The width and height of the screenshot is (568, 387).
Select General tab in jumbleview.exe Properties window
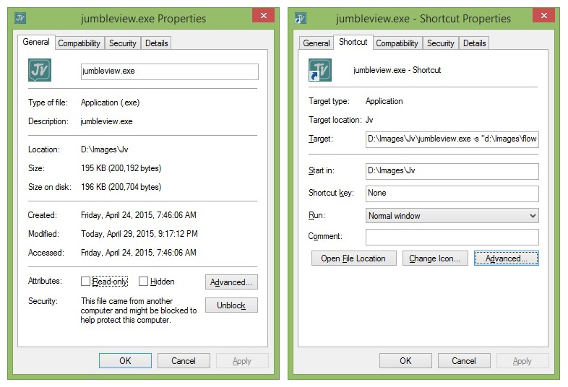[36, 42]
